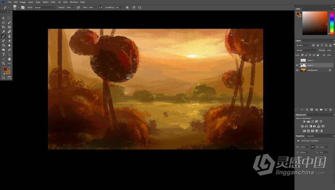The width and height of the screenshot is (335, 190).
Task: Open the layer Fill dropdown arrow
Action: [x=333, y=55]
